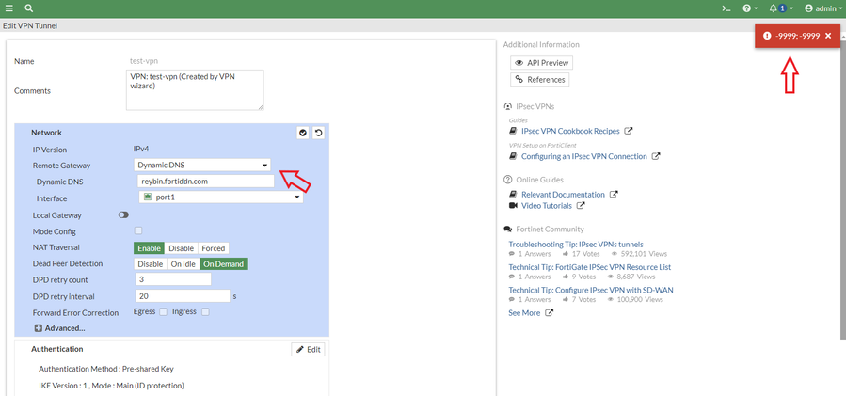Check Forward Error Correction Ingress box
The height and width of the screenshot is (396, 846).
(205, 312)
